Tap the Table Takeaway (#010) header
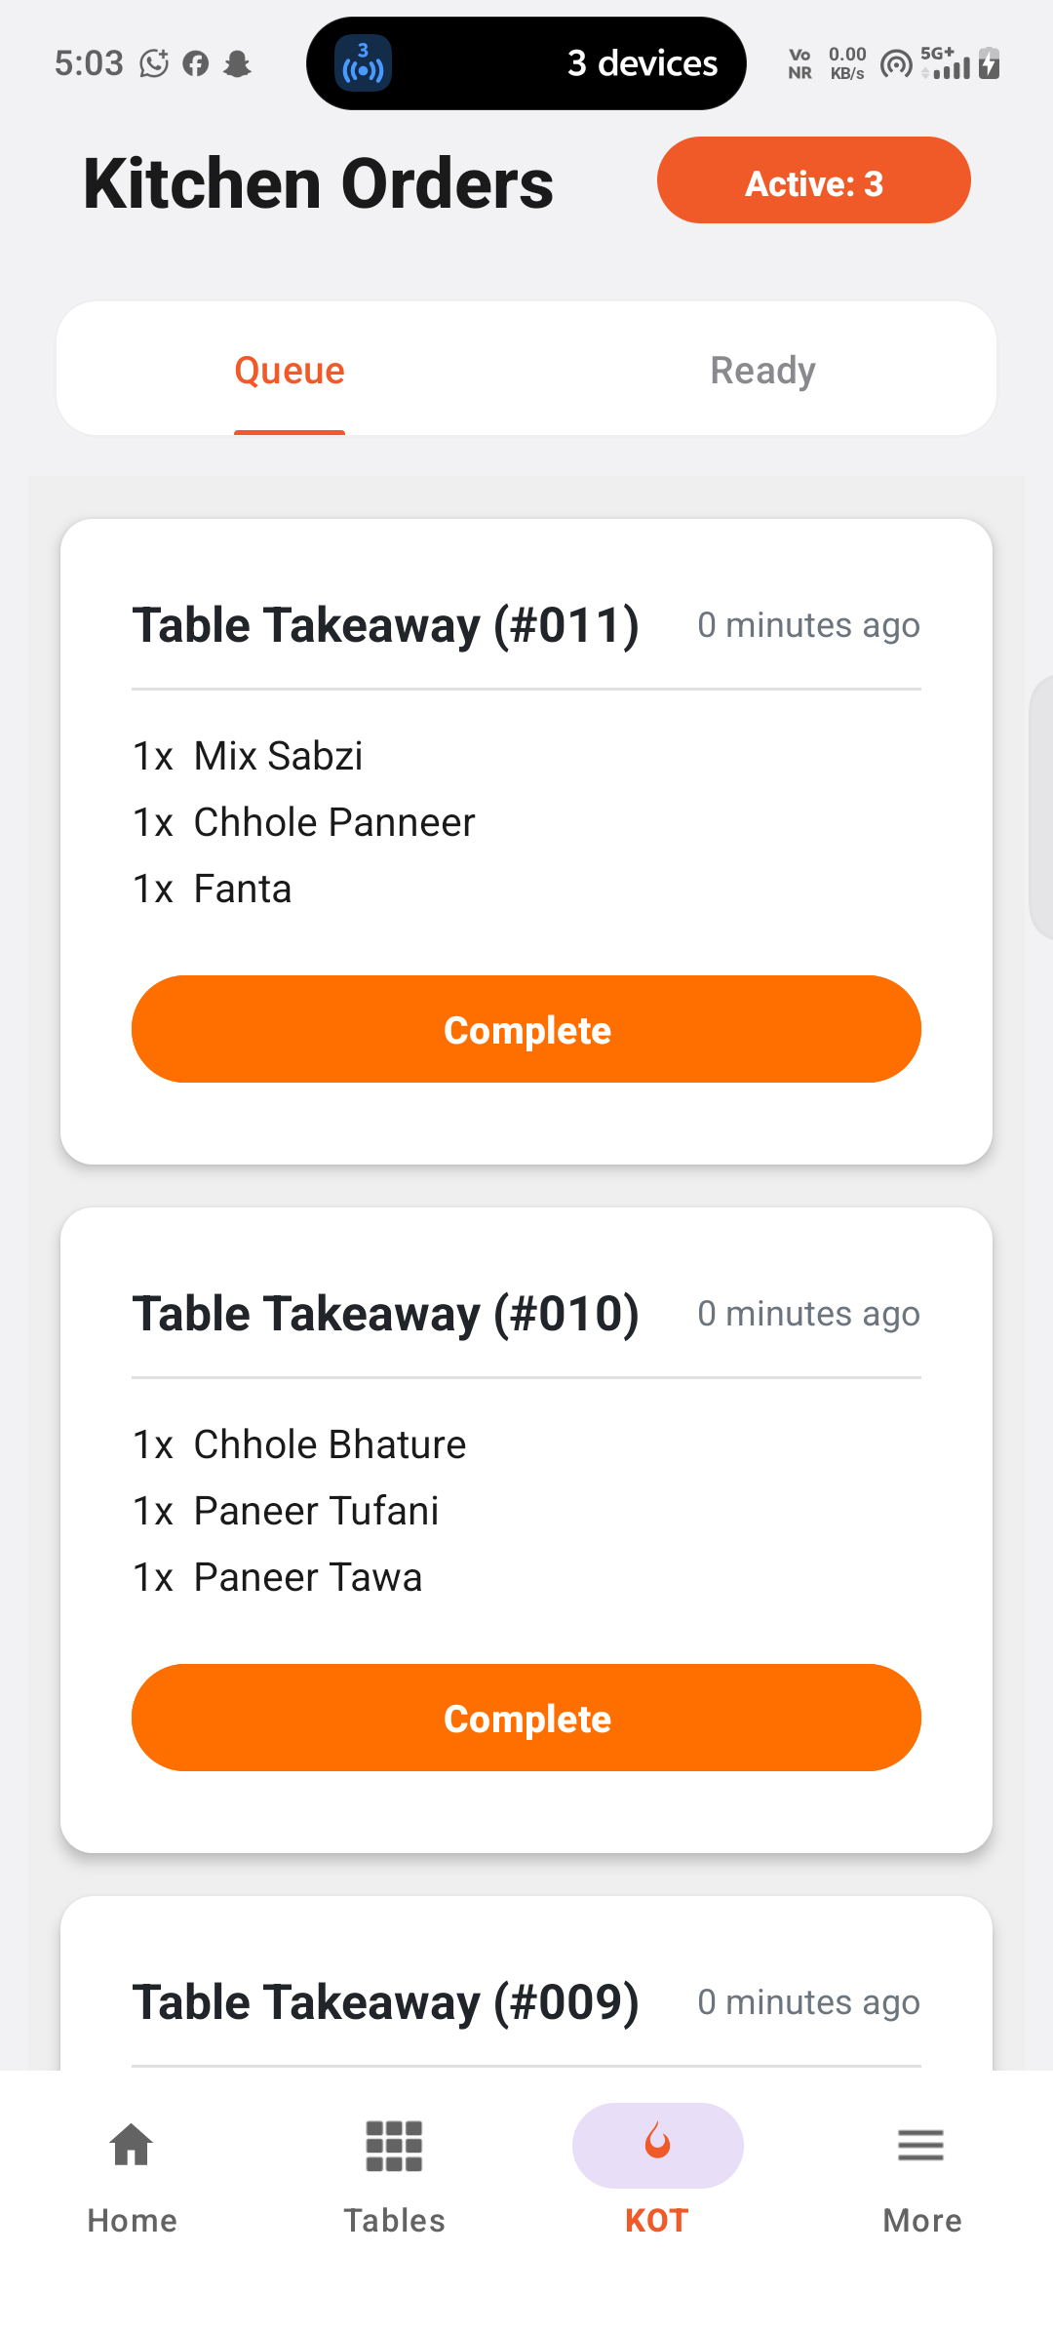Image resolution: width=1053 pixels, height=2333 pixels. pos(386,1314)
